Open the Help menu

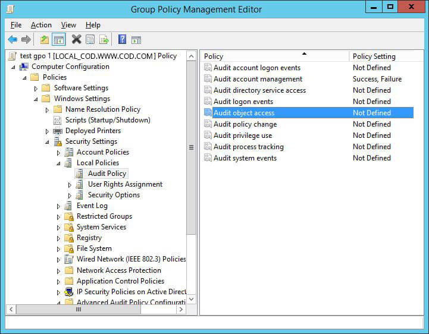(x=93, y=25)
